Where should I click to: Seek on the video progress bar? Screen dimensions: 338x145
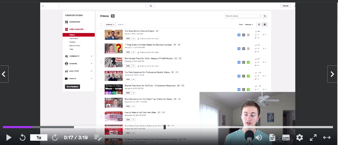(168, 127)
